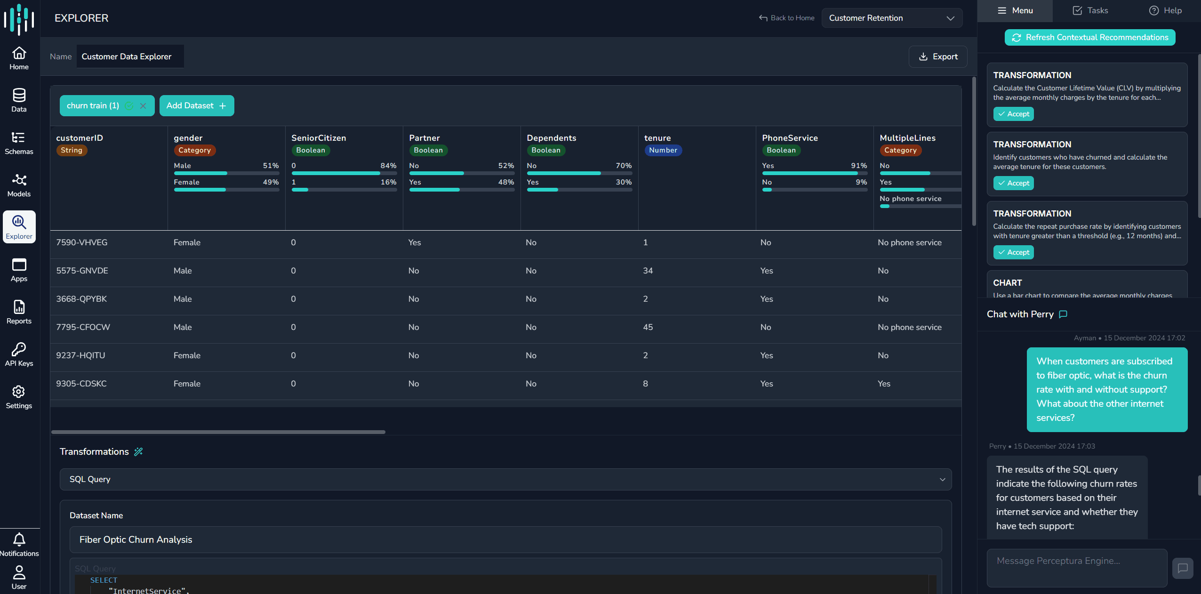The height and width of the screenshot is (594, 1201).
Task: Click the table horizontal scrollbar
Action: click(218, 432)
